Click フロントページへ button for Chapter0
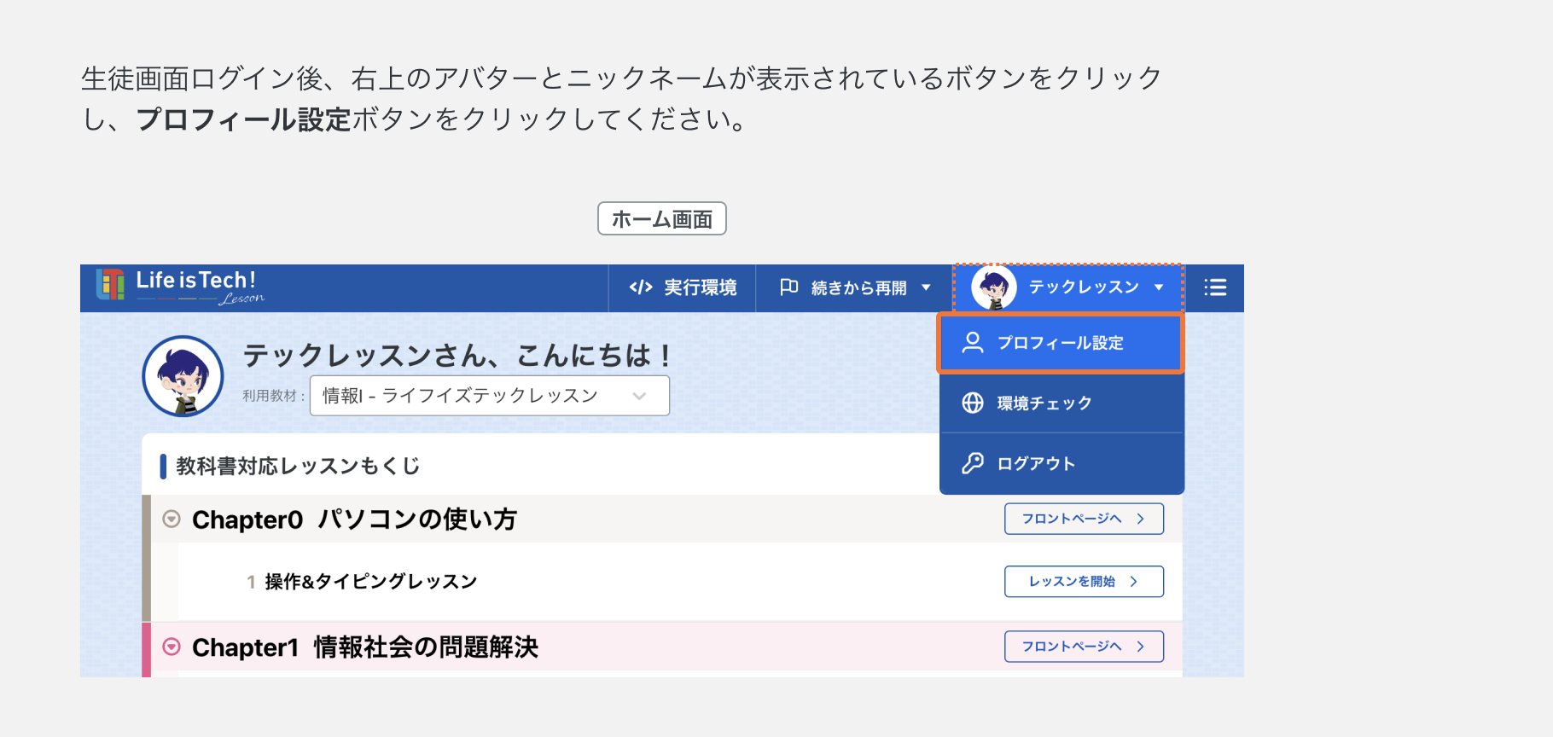Image resolution: width=1553 pixels, height=737 pixels. pyautogui.click(x=1084, y=519)
